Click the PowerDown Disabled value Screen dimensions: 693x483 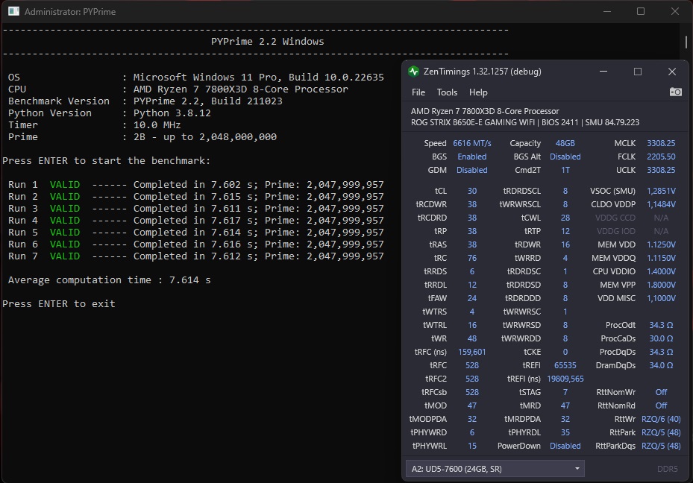point(565,446)
